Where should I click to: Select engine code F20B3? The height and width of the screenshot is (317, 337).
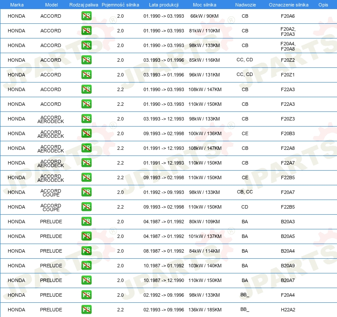288,133
